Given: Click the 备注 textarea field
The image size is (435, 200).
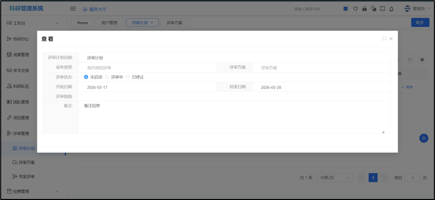Looking at the screenshot, I should click(x=234, y=117).
